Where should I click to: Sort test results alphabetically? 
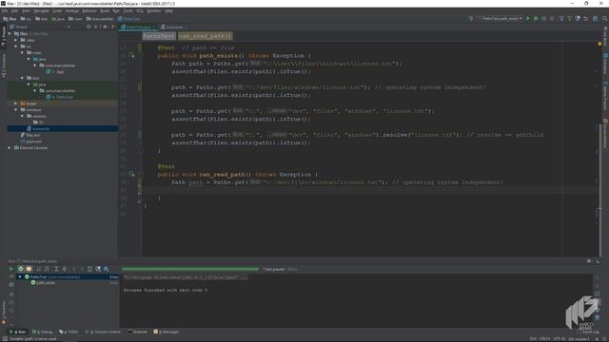tap(38, 269)
